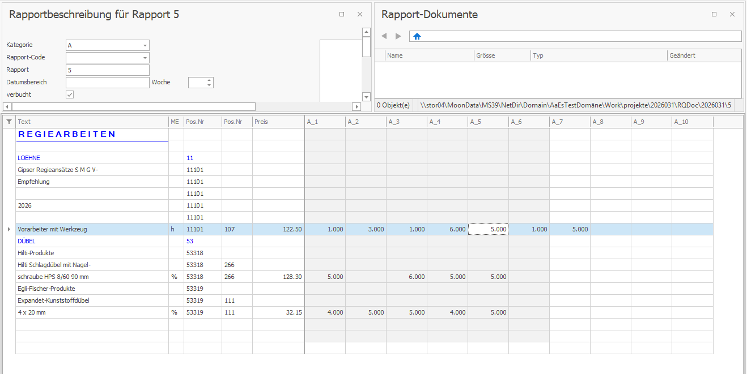Sort documents by Grösse column
This screenshot has width=747, height=374.
pos(502,55)
